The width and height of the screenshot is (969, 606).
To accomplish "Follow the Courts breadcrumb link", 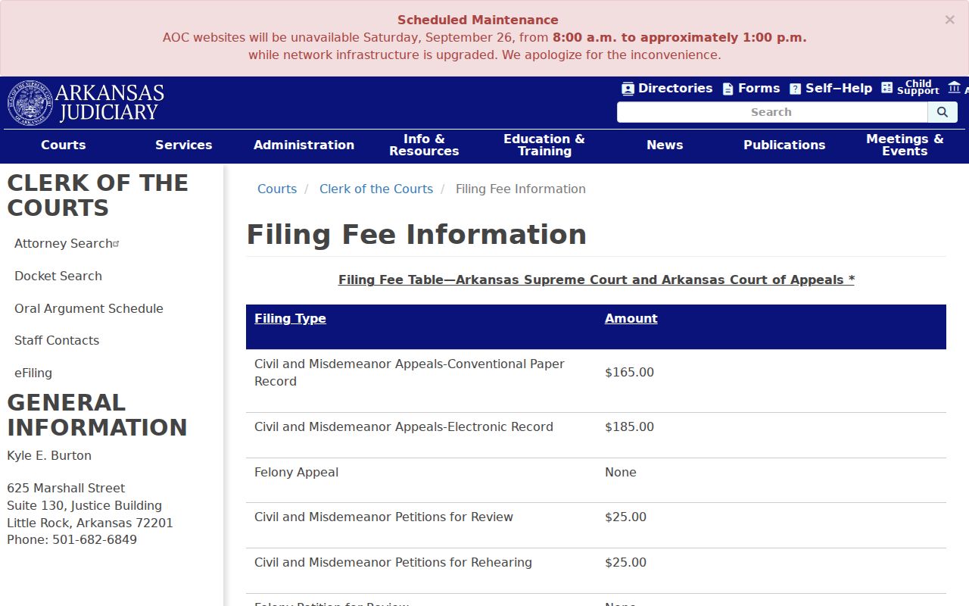I will click(x=277, y=189).
